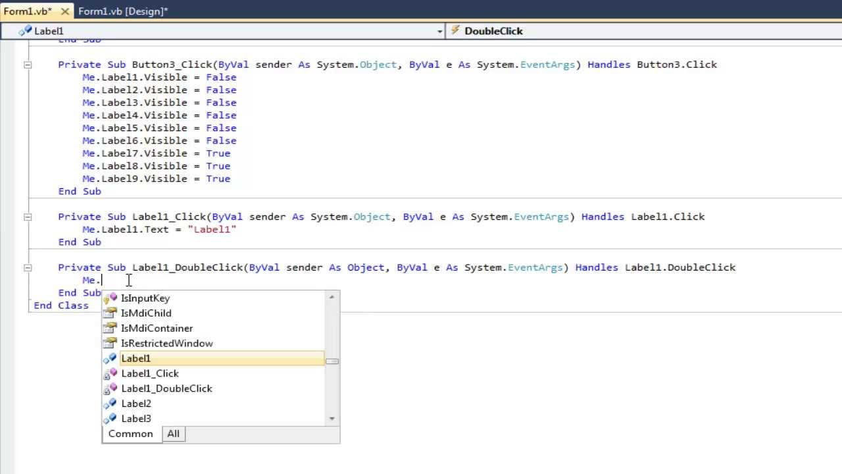Click the IsRestrictedWindow property icon

111,344
